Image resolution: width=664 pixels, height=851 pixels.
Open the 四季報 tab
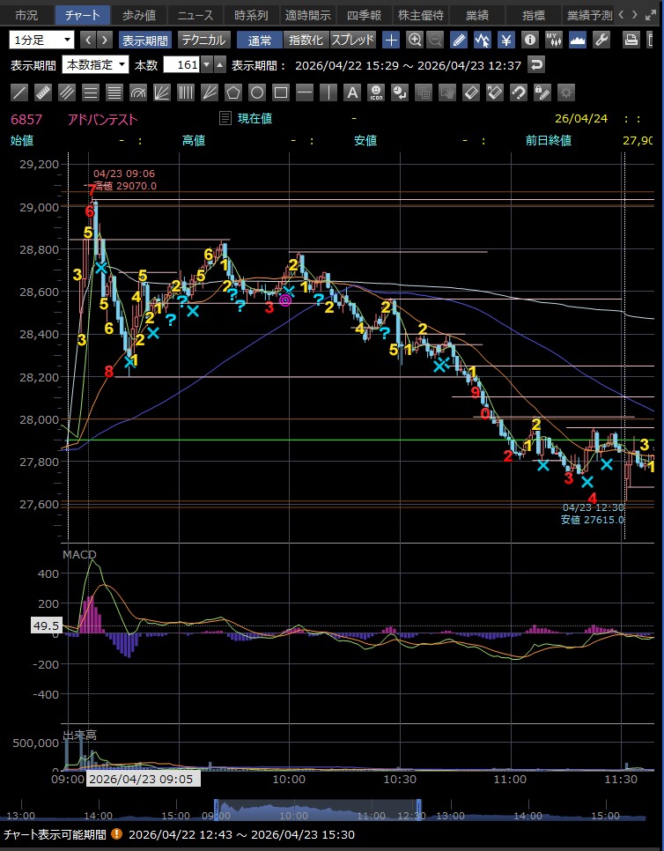click(365, 15)
